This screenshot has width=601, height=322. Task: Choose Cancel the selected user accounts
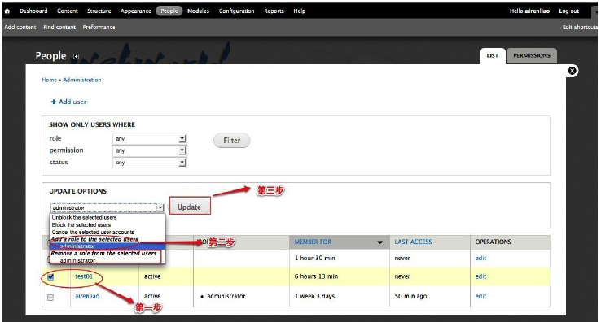click(93, 232)
